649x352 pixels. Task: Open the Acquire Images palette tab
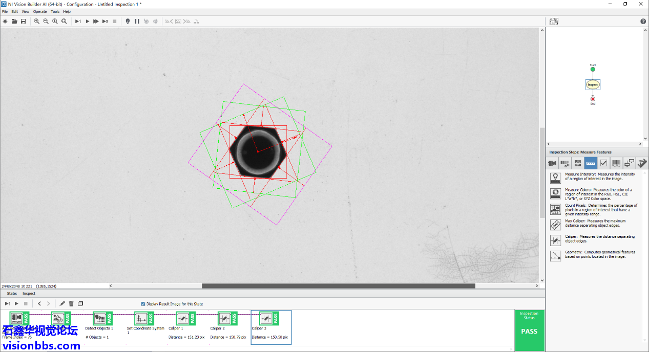click(x=552, y=163)
